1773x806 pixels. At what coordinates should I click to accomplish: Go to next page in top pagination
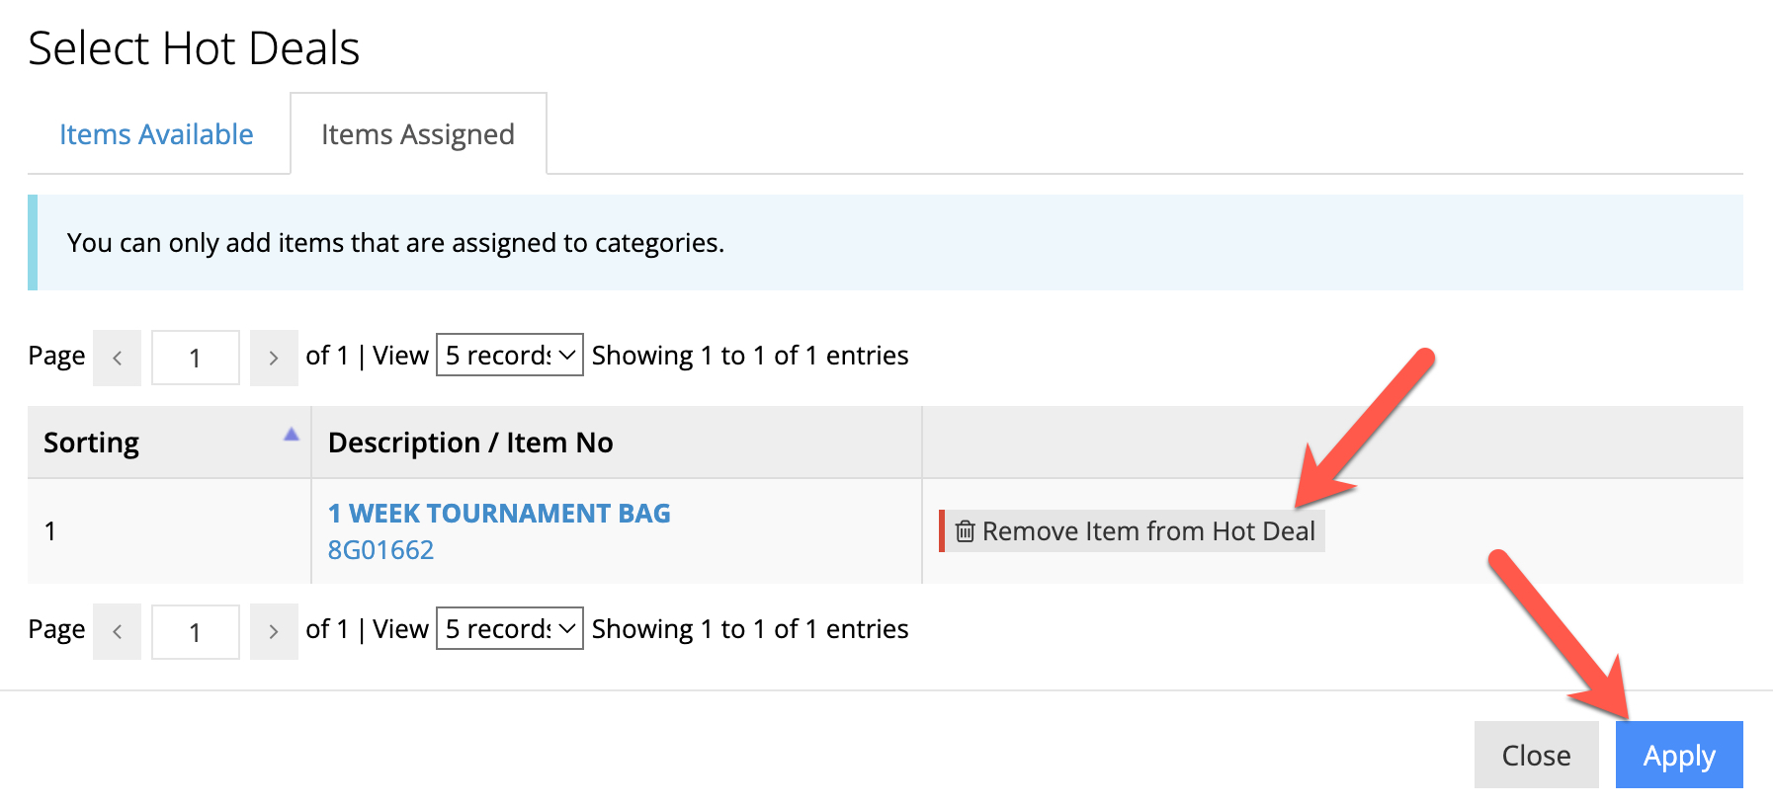(x=274, y=358)
